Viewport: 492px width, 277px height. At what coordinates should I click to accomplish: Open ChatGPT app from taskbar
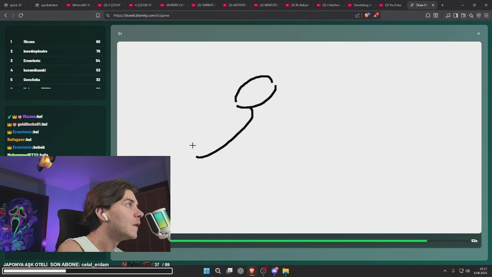point(241,271)
